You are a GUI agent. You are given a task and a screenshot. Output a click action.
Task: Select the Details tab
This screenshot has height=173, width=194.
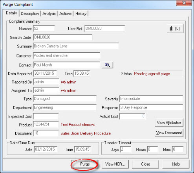point(11,13)
